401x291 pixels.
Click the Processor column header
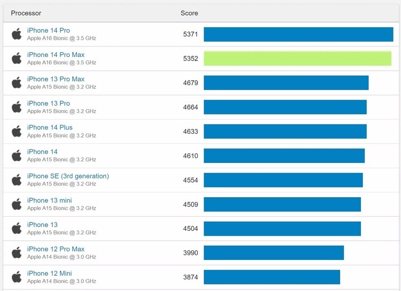tap(26, 13)
